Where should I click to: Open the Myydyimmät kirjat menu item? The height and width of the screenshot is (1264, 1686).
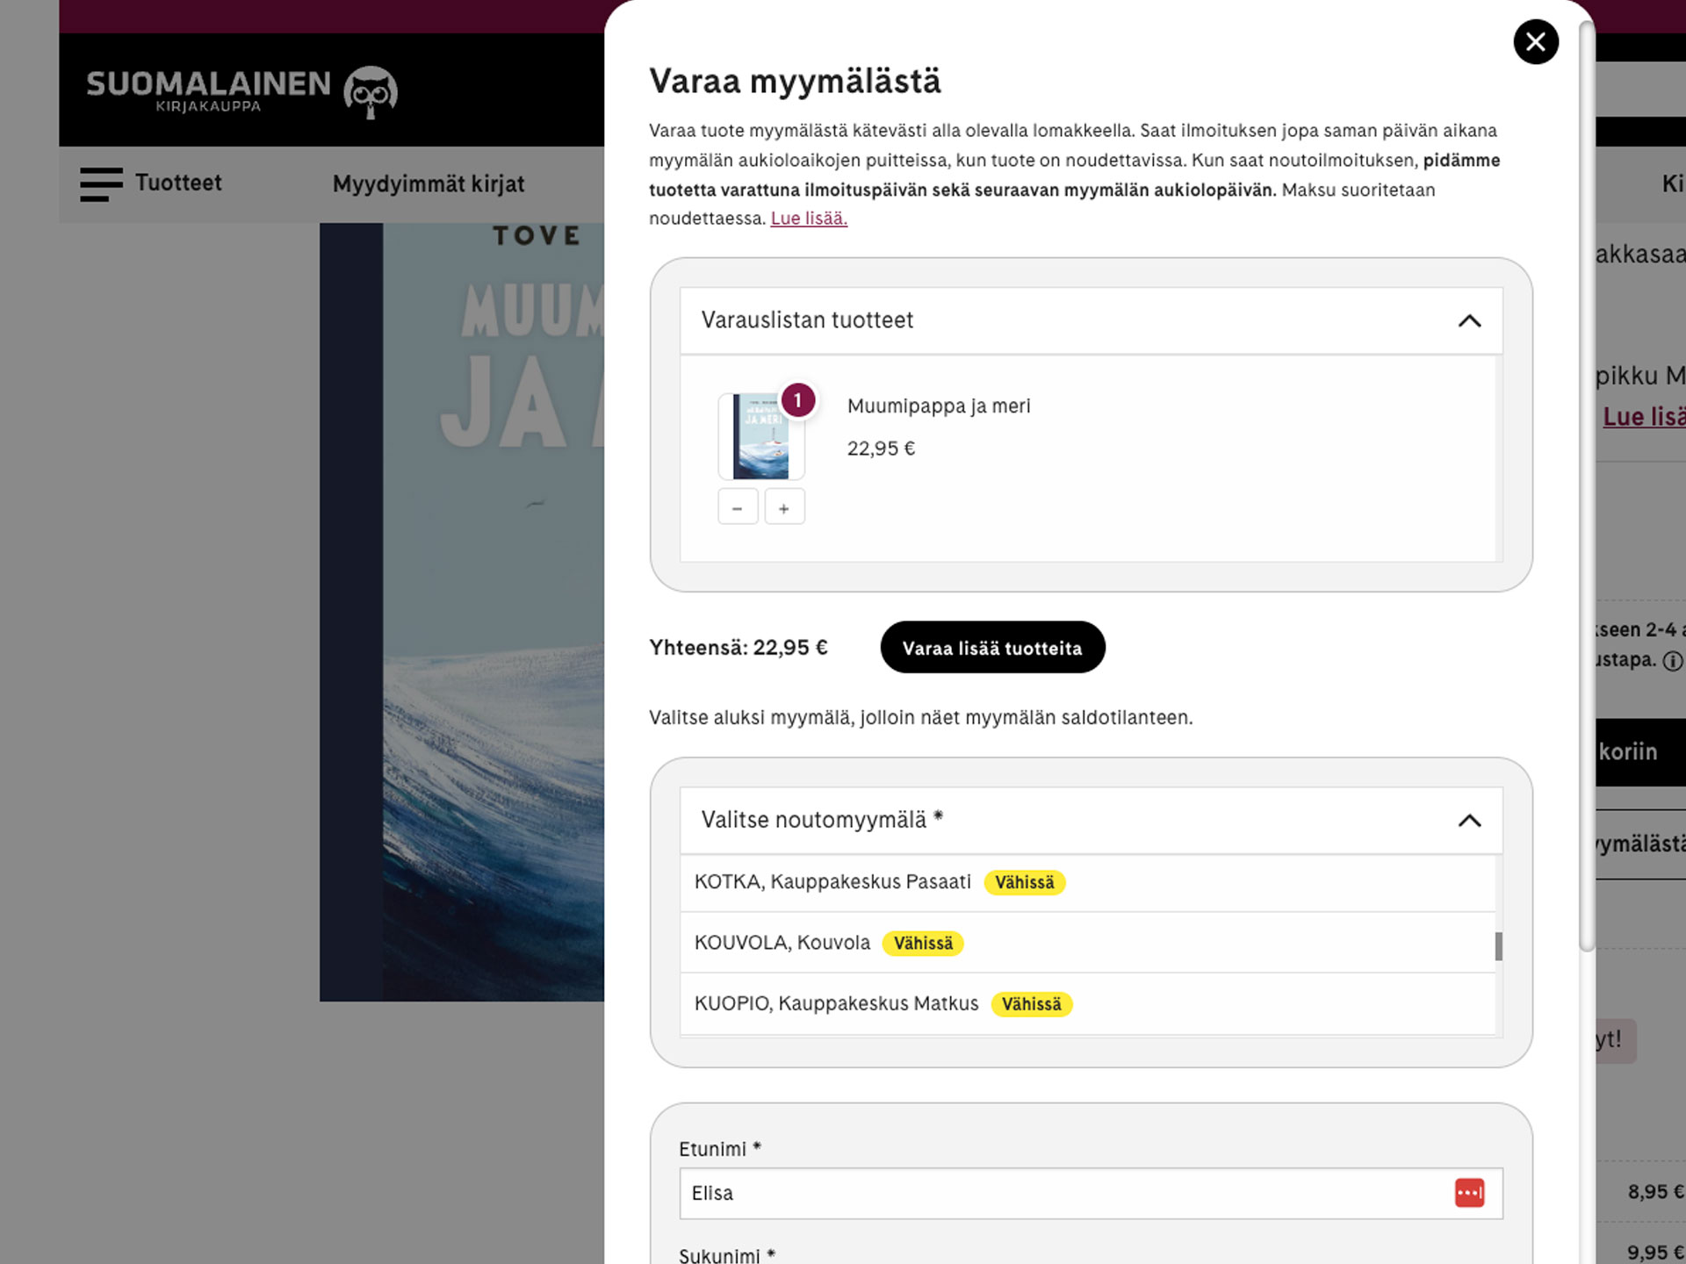[x=428, y=184]
